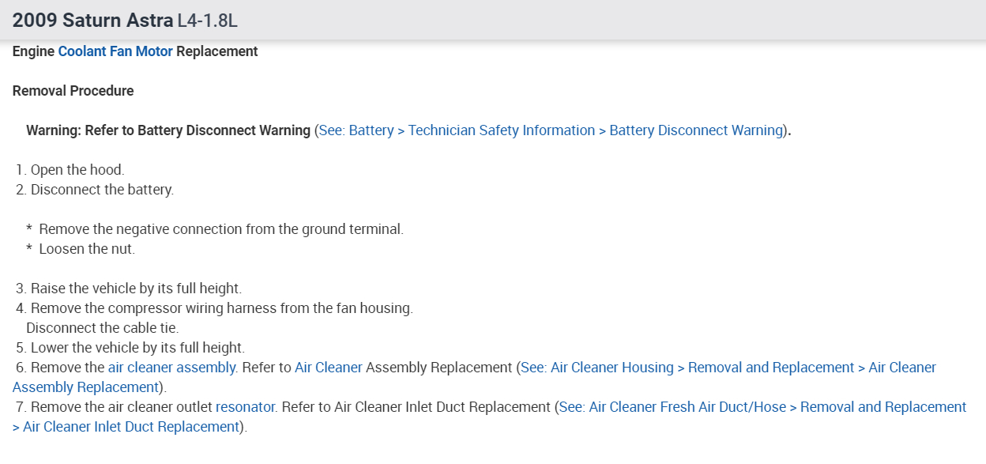Open the Coolant Fan Motor link
This screenshot has height=464, width=986.
click(115, 51)
